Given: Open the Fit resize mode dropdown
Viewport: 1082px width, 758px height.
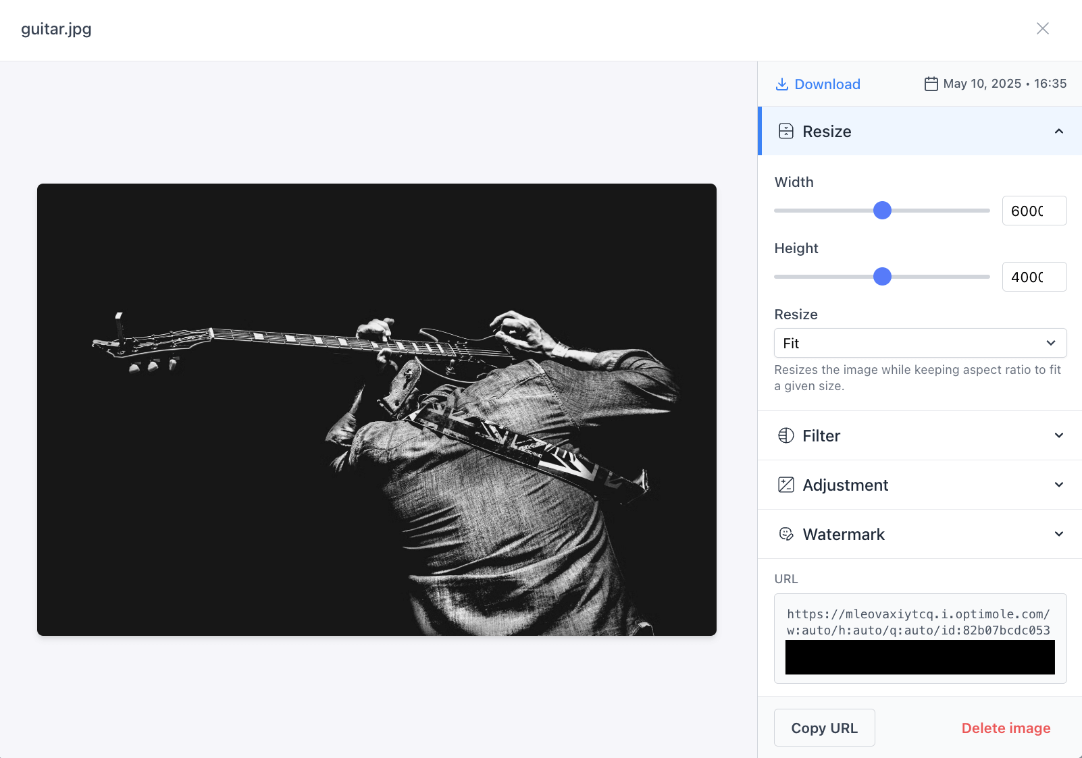Looking at the screenshot, I should pos(921,343).
